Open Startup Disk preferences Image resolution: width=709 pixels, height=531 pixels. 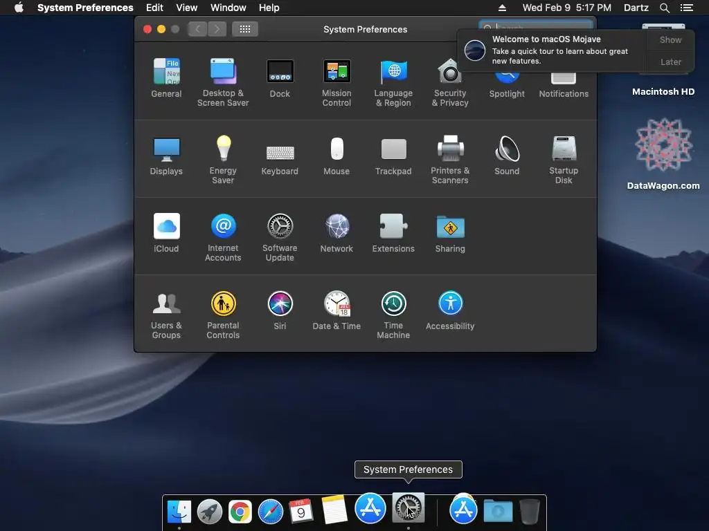(564, 160)
